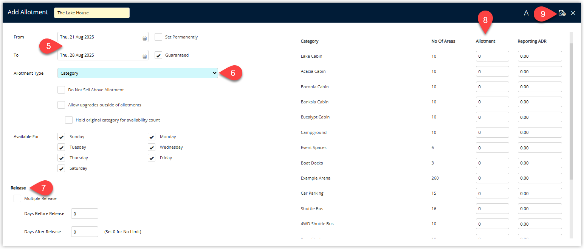Click the Category column header
Viewport: 584px width, 249px height.
(x=310, y=41)
